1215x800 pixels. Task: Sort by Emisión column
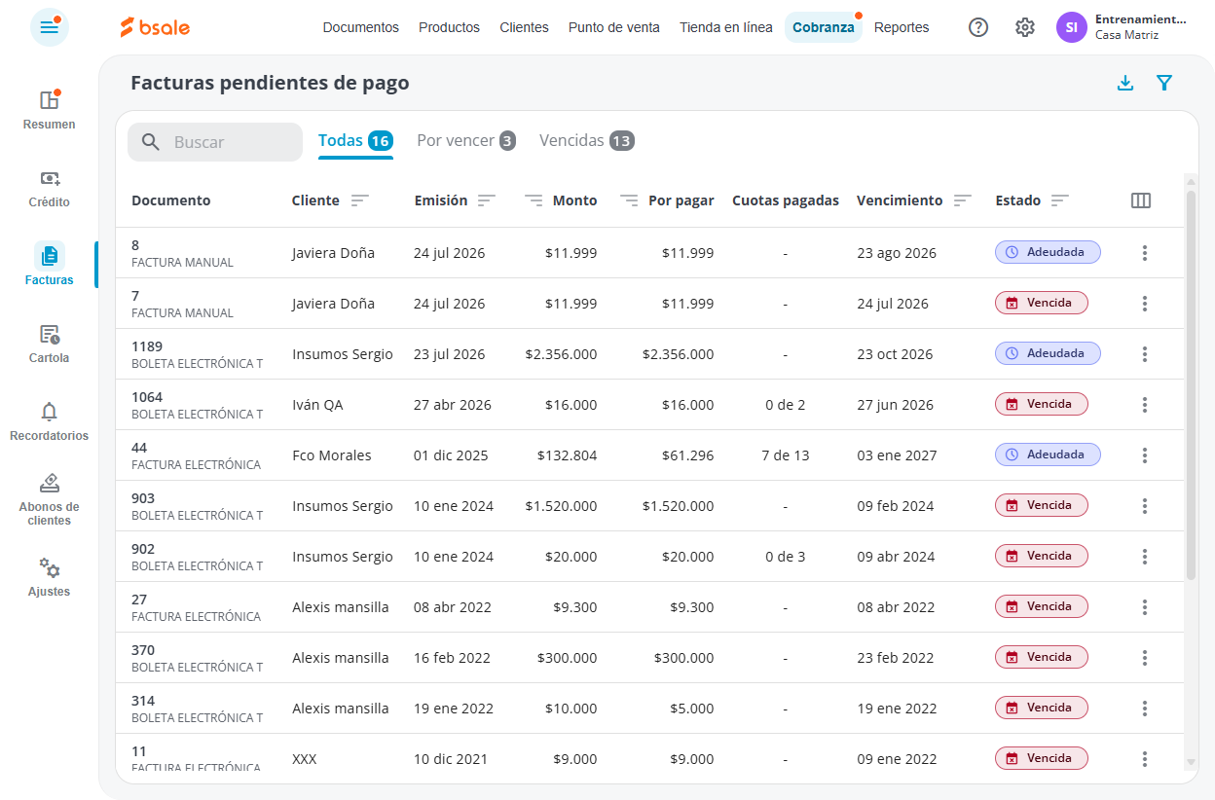(x=487, y=200)
